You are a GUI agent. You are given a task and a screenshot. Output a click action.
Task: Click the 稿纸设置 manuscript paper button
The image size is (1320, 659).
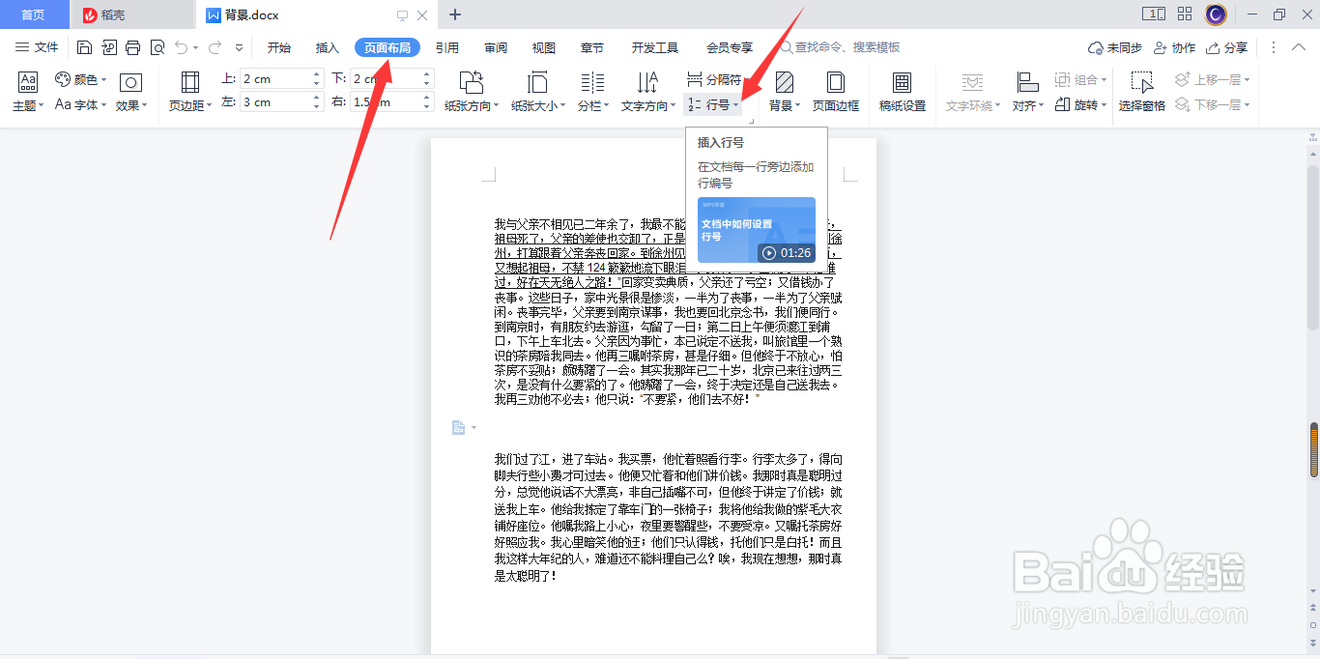[902, 93]
